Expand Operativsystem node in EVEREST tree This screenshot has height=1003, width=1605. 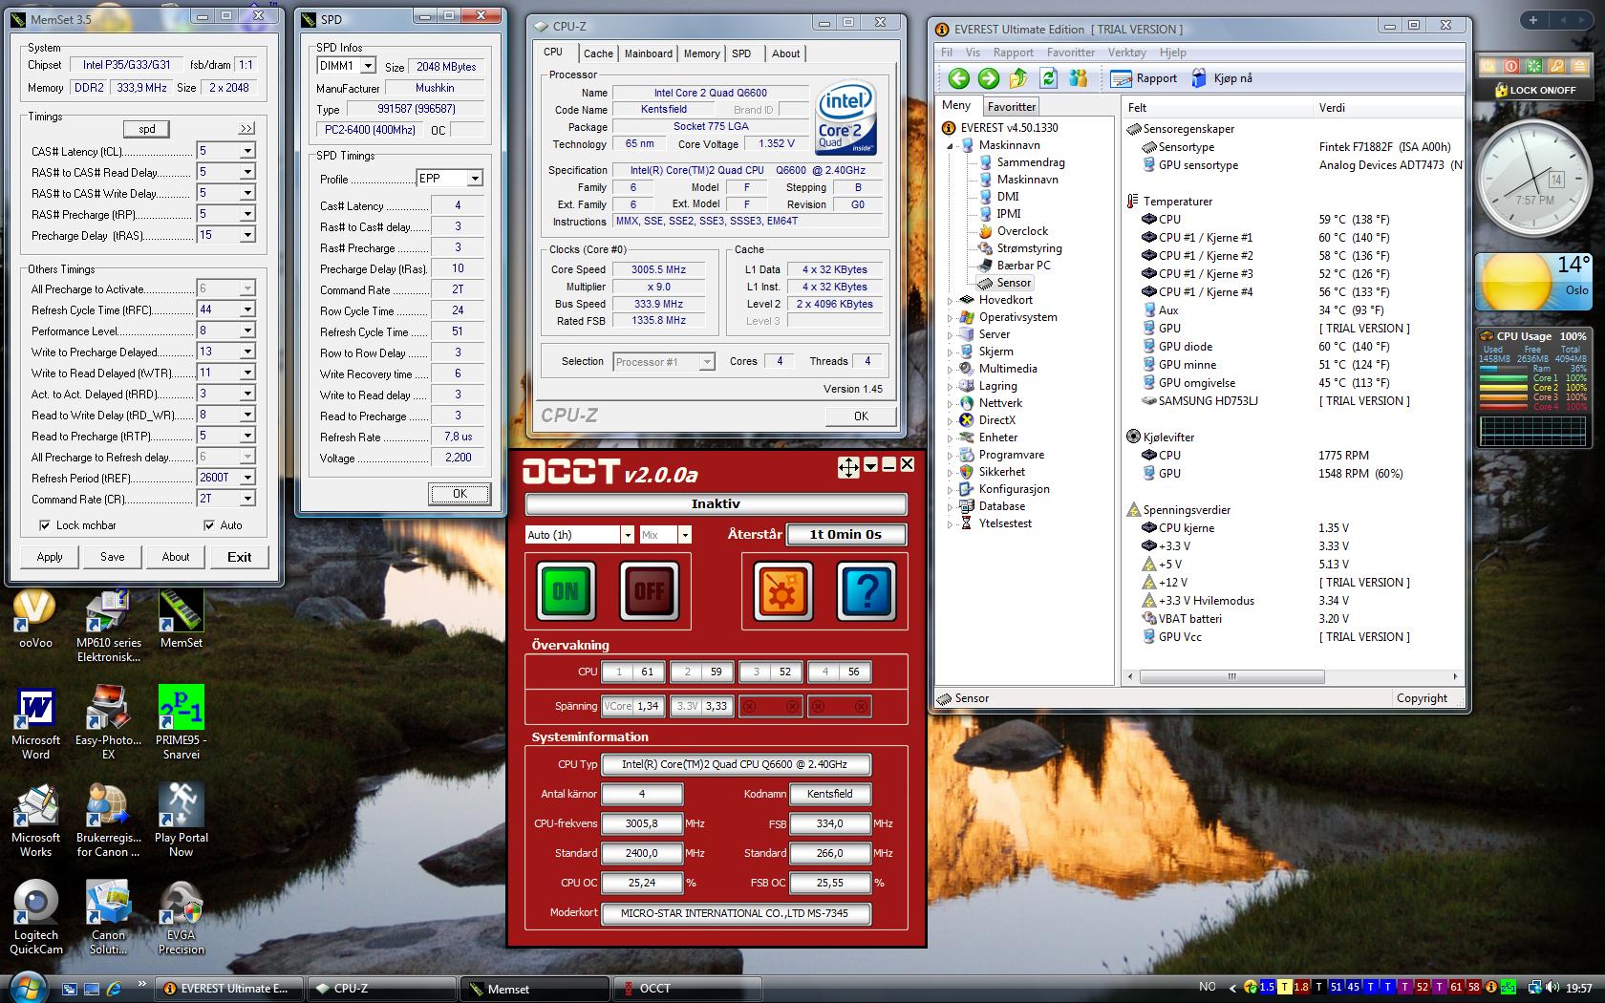[950, 318]
